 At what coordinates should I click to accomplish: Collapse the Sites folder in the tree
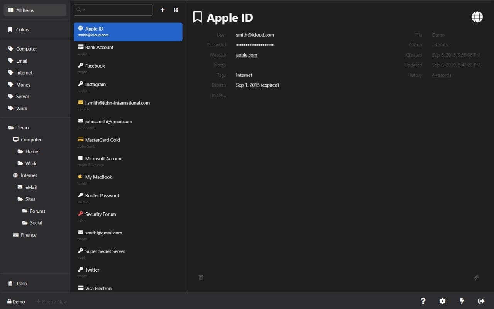click(x=29, y=199)
